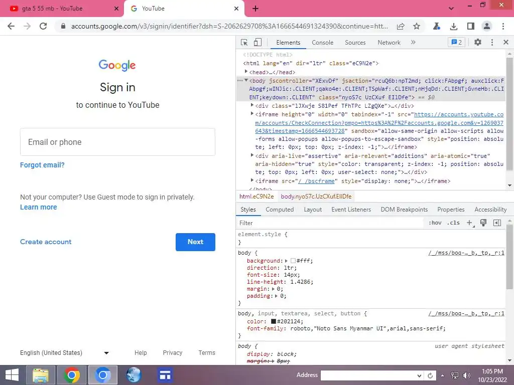Open DevTools settings gear
Screen dimensions: 514x385
pos(478,42)
